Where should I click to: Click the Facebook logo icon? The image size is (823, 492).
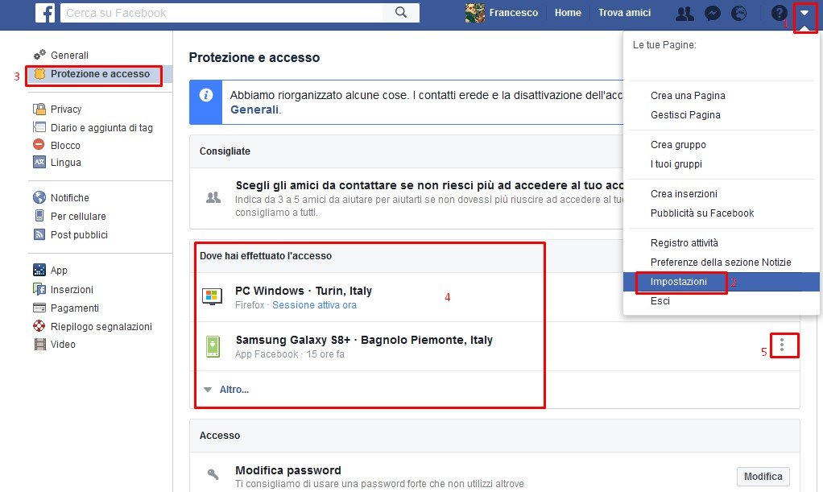[x=45, y=13]
